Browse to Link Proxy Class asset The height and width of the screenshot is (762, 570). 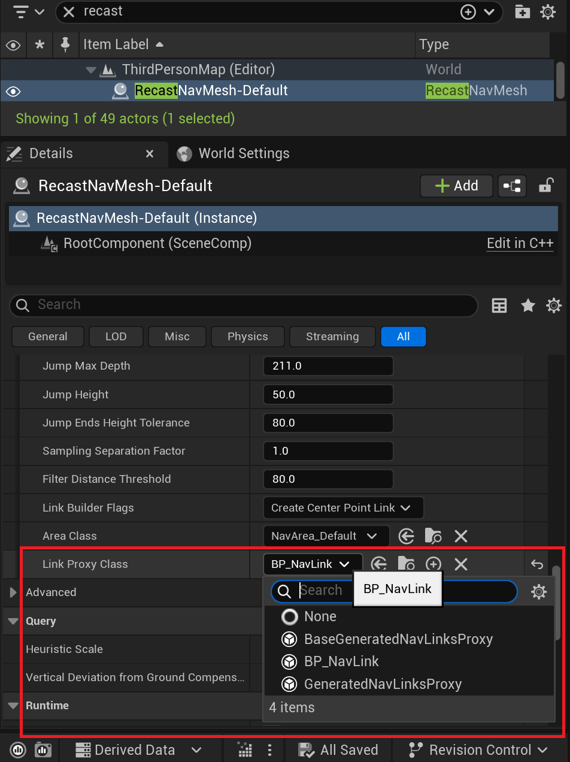pos(406,564)
